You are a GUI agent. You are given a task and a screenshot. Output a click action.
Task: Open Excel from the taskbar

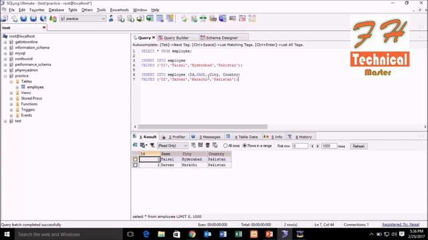click(238, 234)
